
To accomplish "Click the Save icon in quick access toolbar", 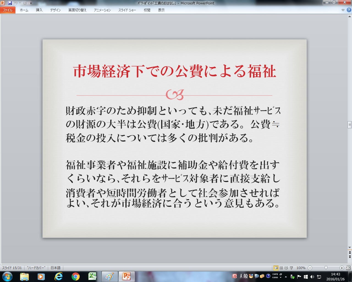I will click(x=10, y=3).
